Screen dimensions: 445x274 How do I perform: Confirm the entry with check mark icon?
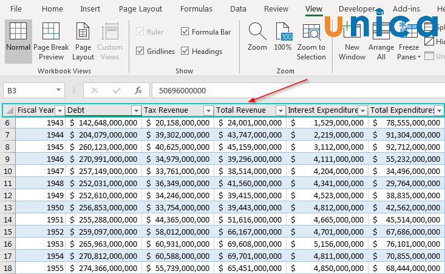point(117,91)
